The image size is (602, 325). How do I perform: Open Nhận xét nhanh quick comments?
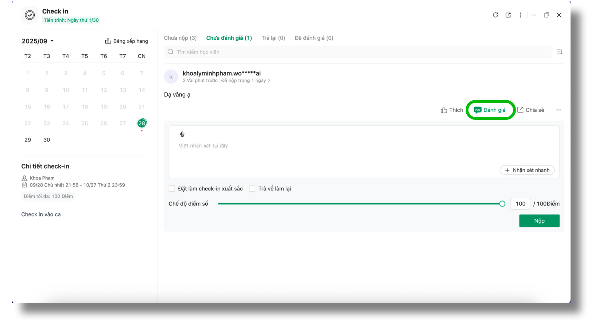tap(527, 170)
